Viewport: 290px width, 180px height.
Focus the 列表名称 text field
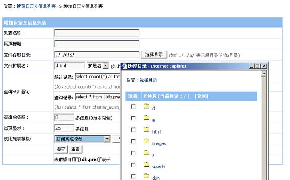pos(97,33)
